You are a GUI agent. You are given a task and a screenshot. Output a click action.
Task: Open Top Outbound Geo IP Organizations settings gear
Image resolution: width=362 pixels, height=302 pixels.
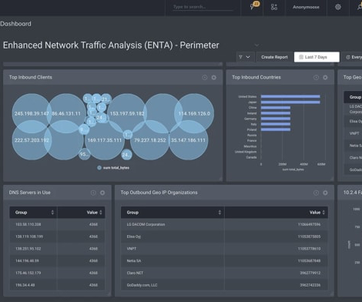[x=325, y=193]
